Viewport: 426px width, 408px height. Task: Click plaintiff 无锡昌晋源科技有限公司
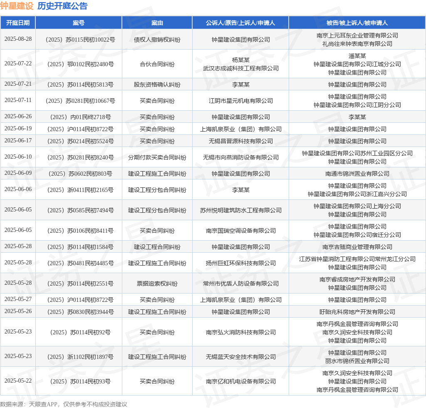pyautogui.click(x=240, y=142)
